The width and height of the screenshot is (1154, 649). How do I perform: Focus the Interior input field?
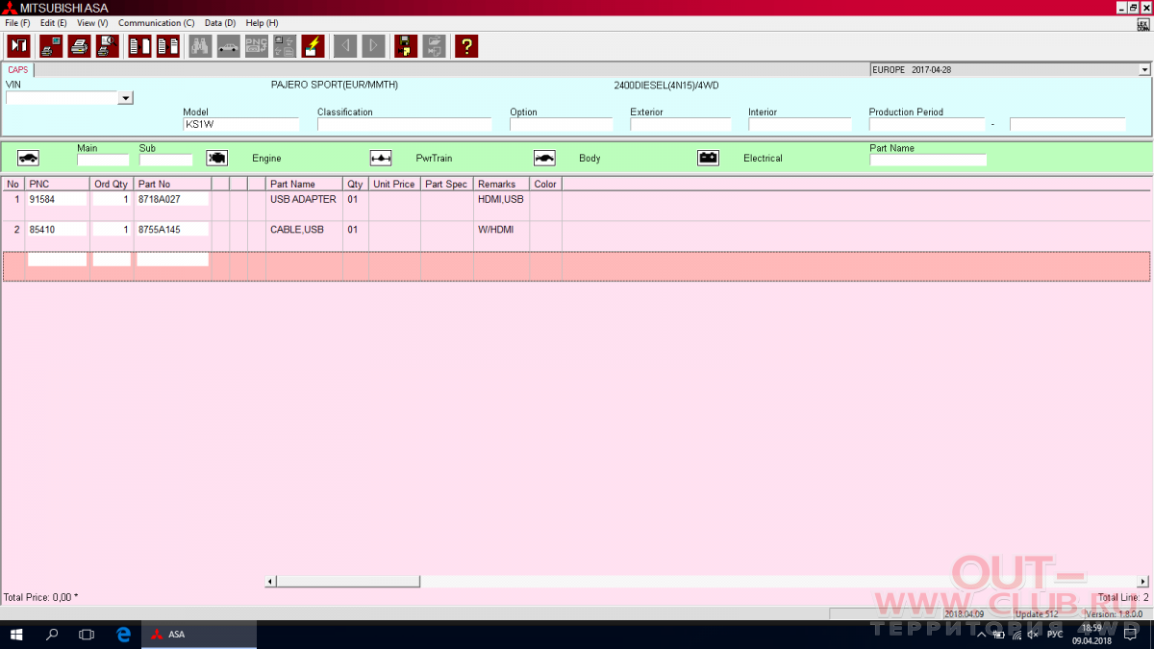click(x=800, y=124)
